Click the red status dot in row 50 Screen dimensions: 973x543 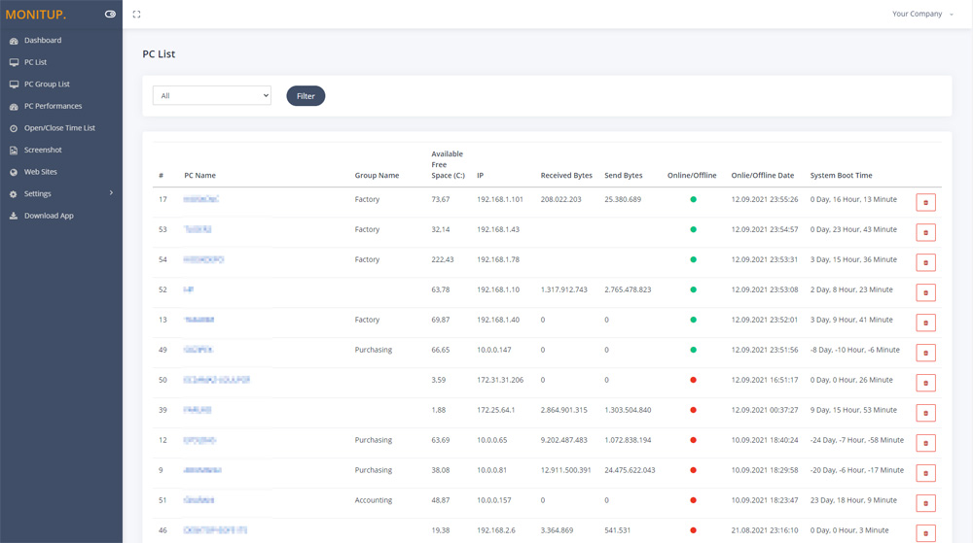click(x=693, y=380)
